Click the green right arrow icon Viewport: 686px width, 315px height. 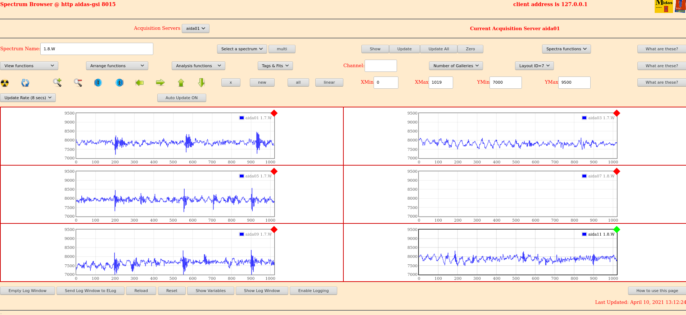coord(160,83)
